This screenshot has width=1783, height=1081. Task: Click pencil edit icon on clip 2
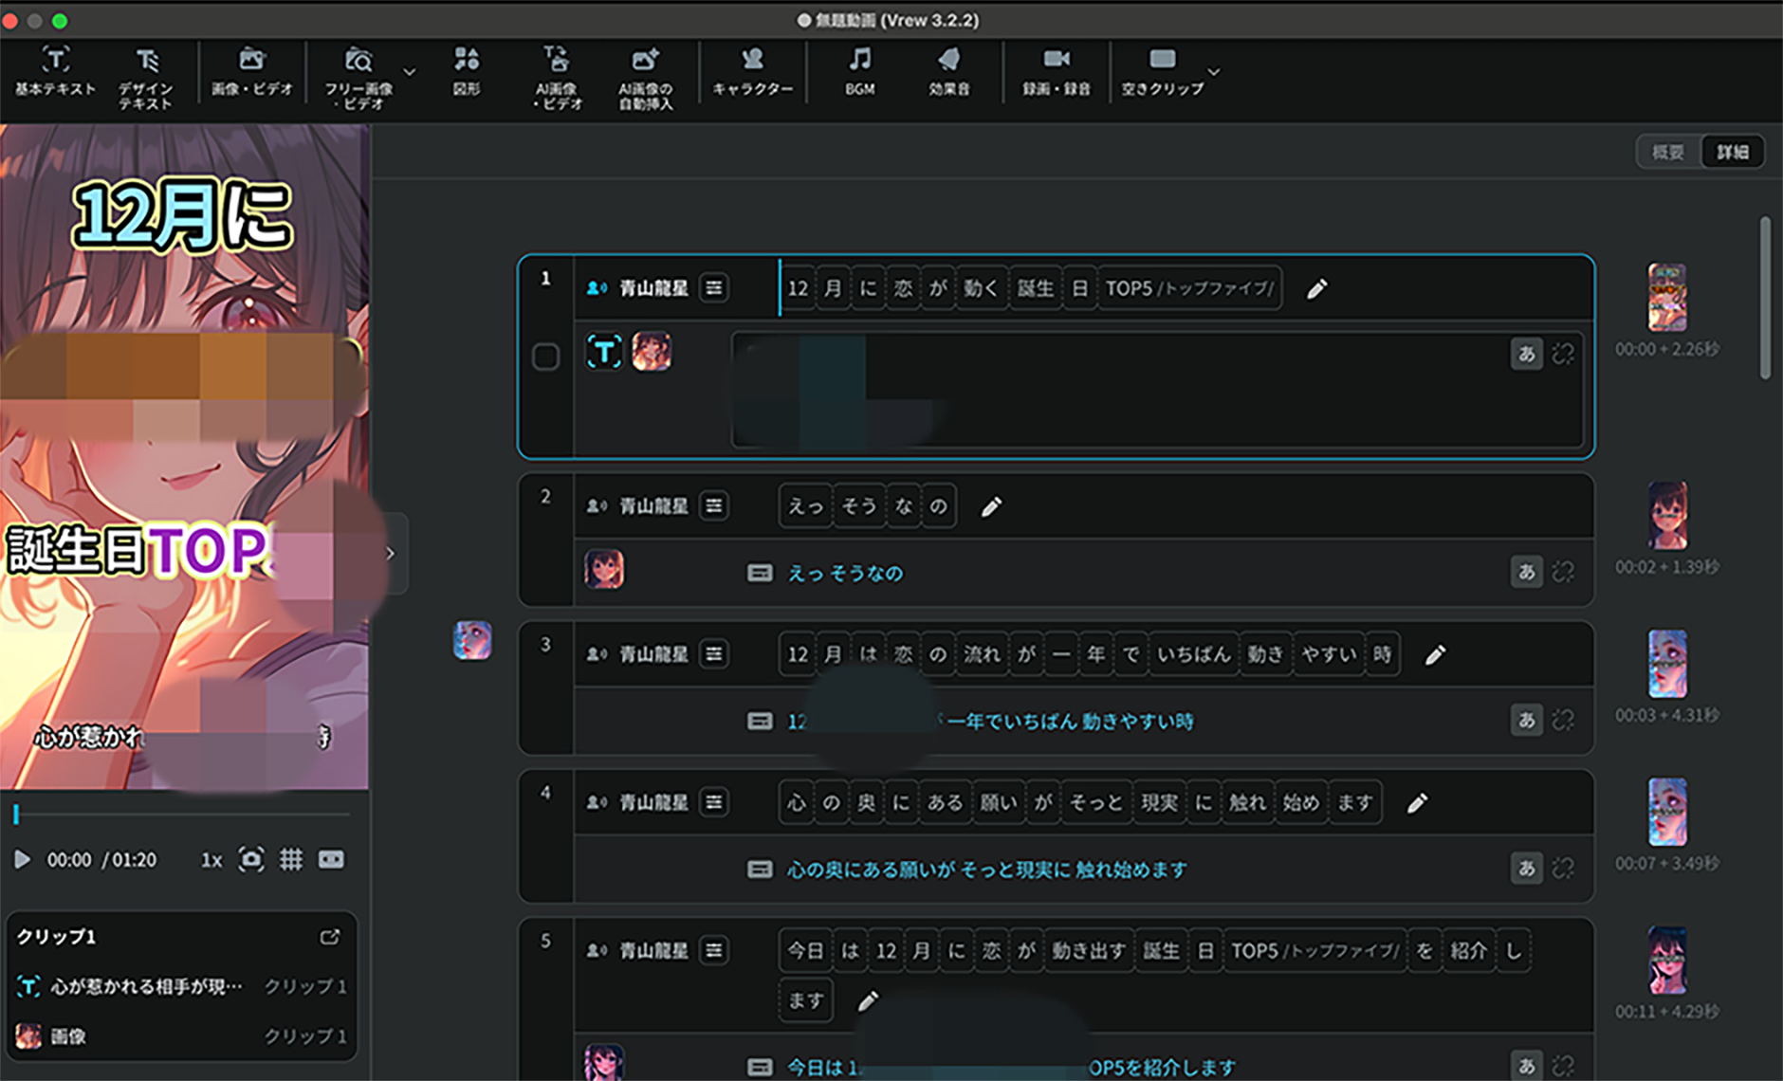coord(991,507)
